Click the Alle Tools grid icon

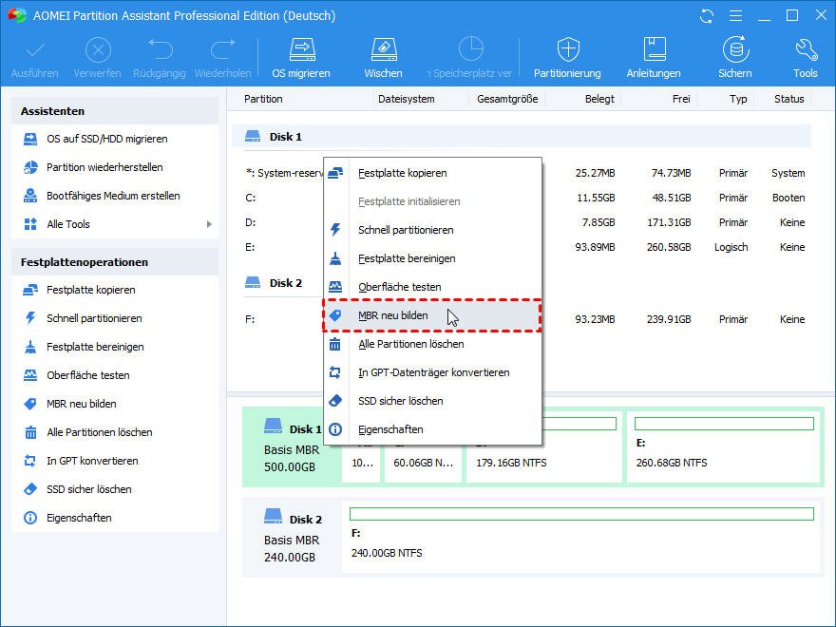click(30, 224)
